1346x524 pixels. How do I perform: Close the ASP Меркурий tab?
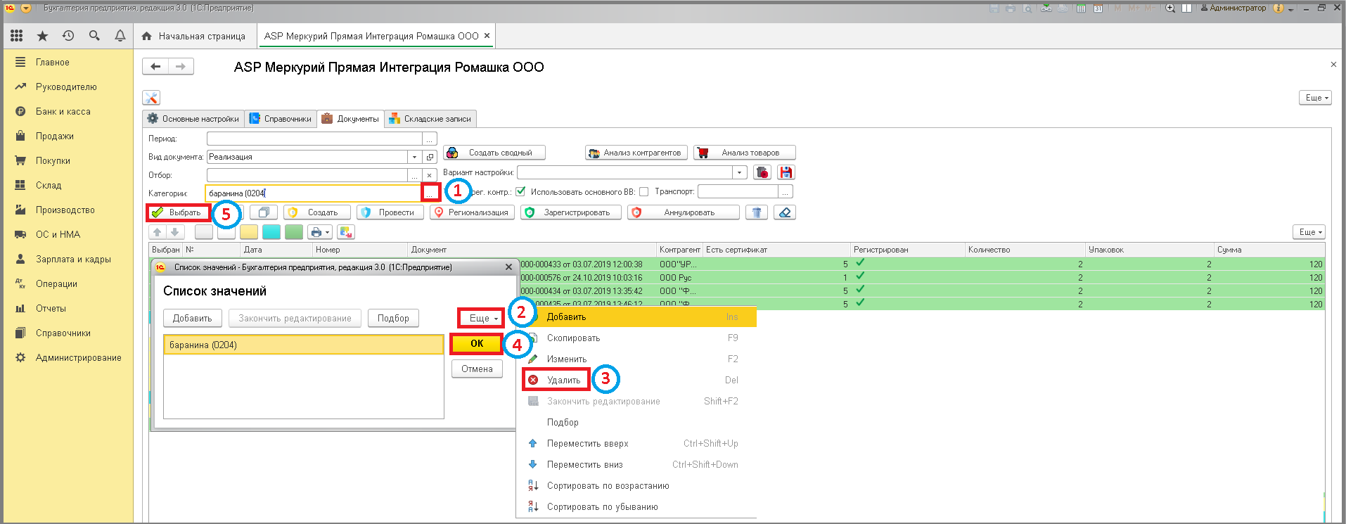click(487, 35)
